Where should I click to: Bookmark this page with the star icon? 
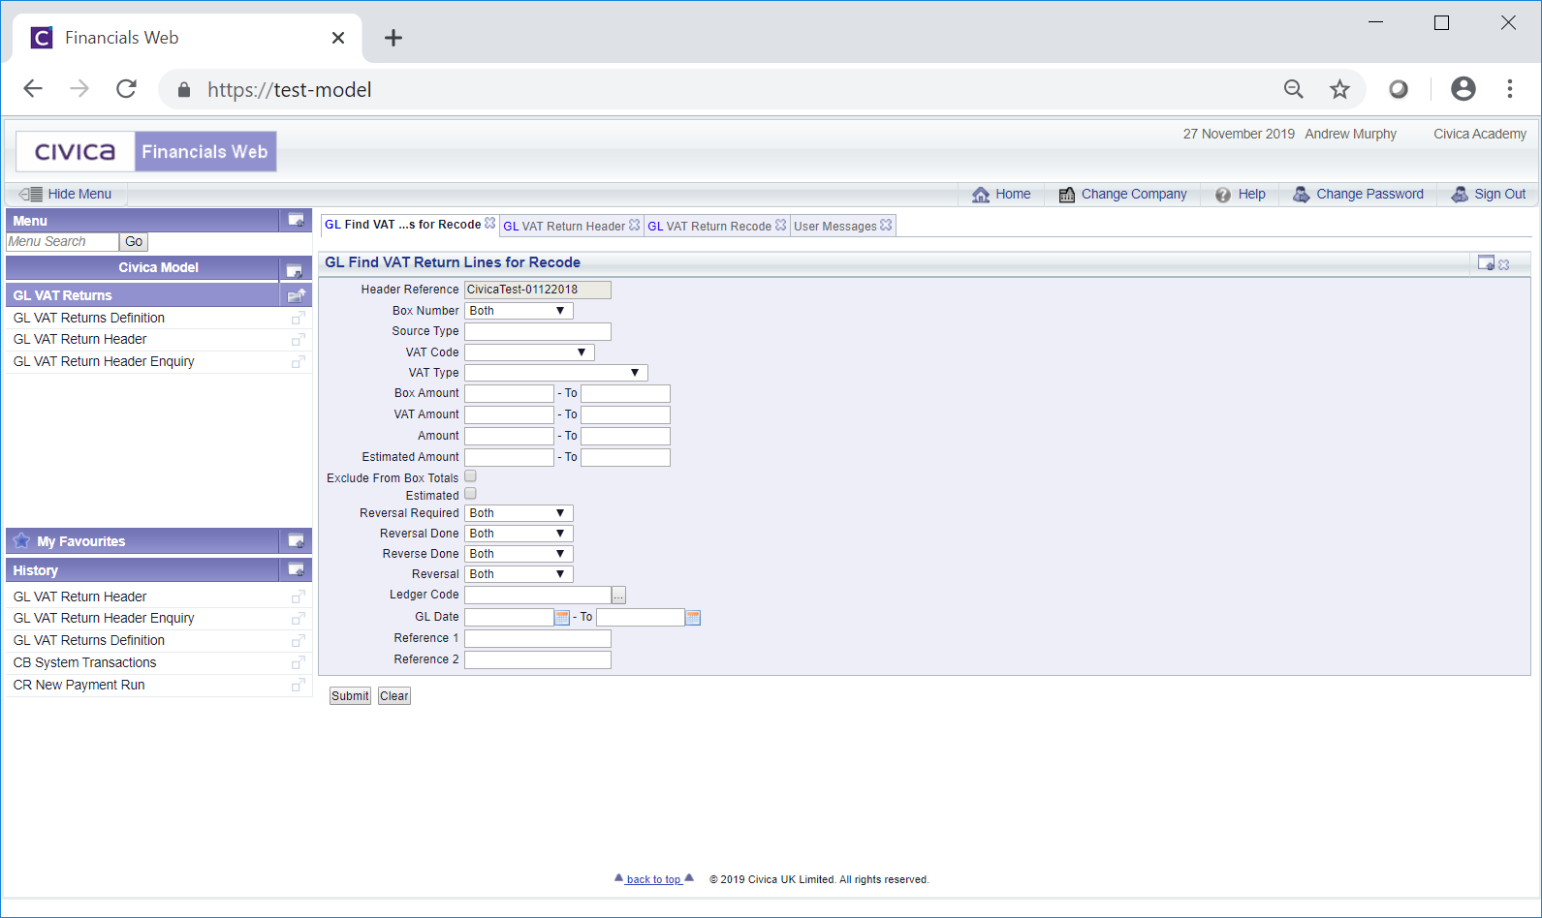coord(1339,90)
